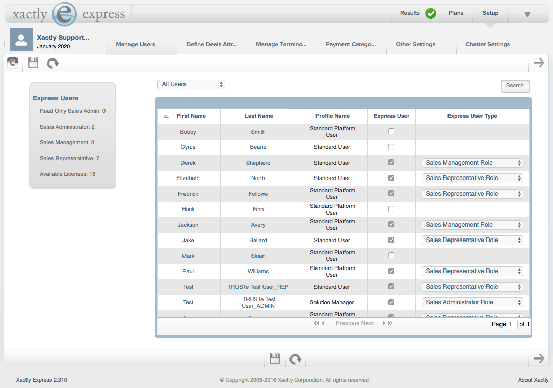
Task: Click the xactly express logo
Action: point(68,14)
